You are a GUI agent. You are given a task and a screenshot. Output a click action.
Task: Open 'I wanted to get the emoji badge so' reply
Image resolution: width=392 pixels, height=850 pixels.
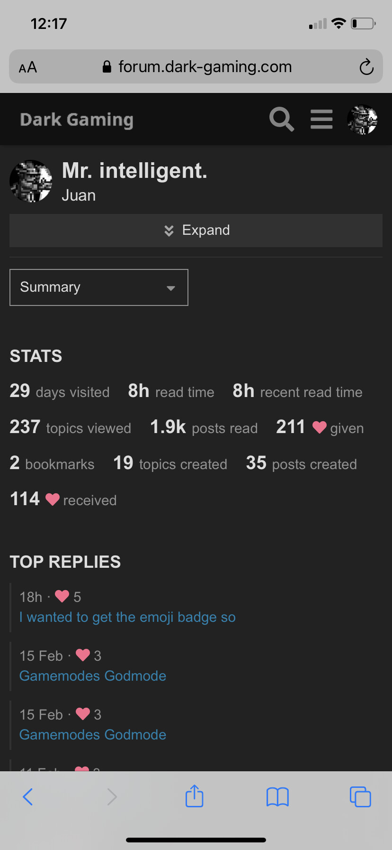coord(127,617)
